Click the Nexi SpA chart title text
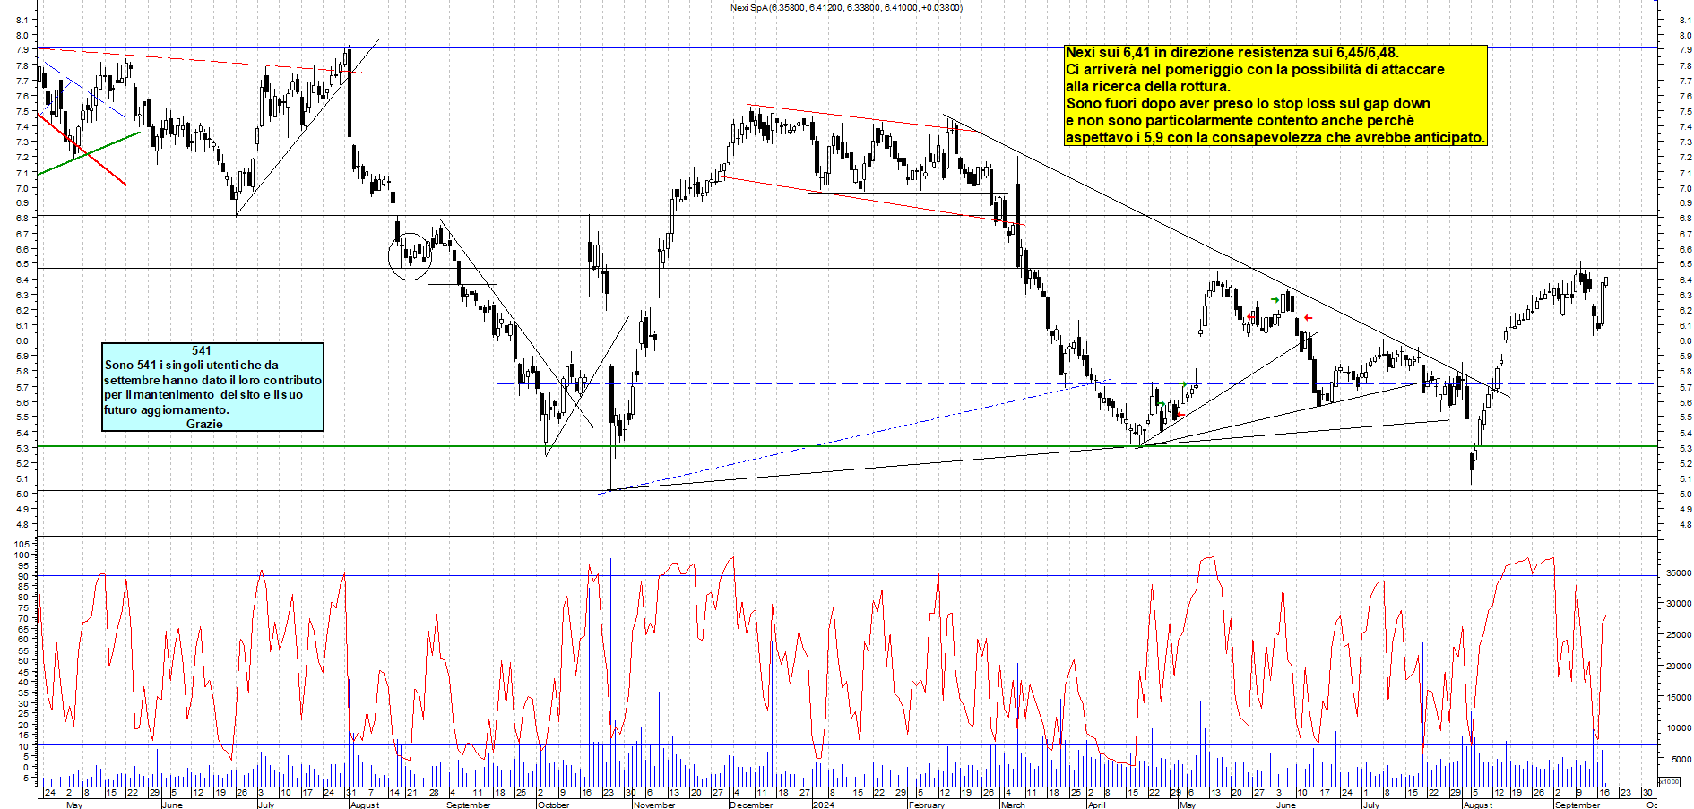 click(846, 8)
